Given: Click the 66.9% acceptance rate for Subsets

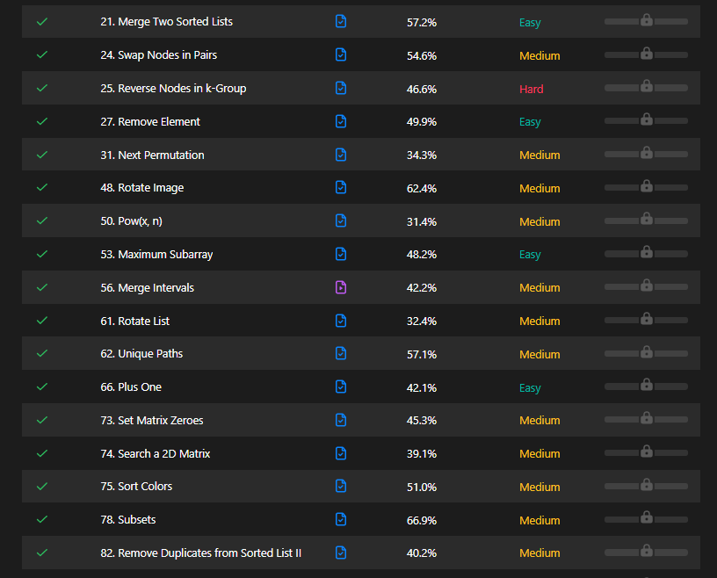Looking at the screenshot, I should (x=422, y=520).
